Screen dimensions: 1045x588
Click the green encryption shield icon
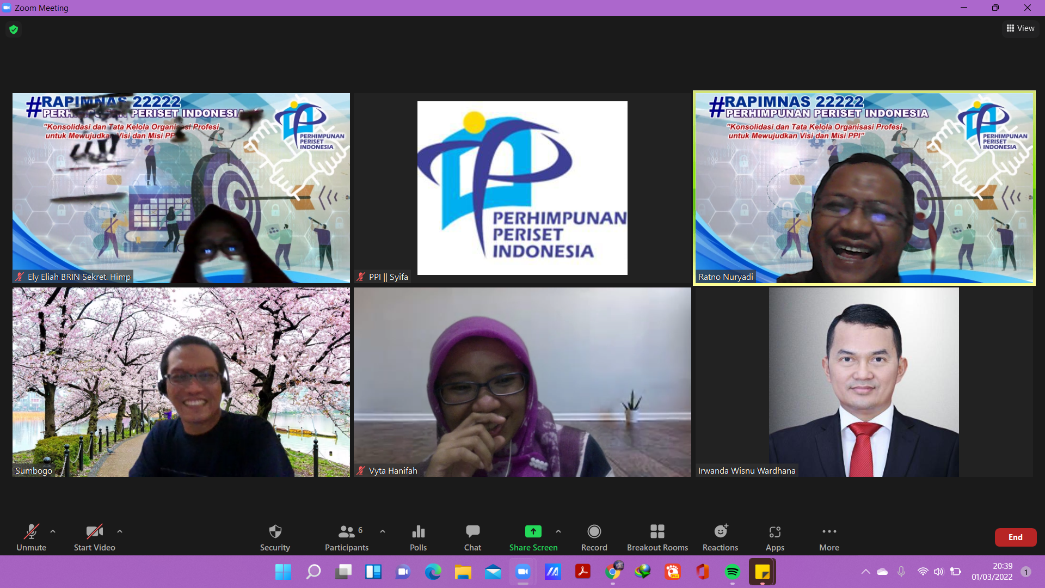[14, 29]
